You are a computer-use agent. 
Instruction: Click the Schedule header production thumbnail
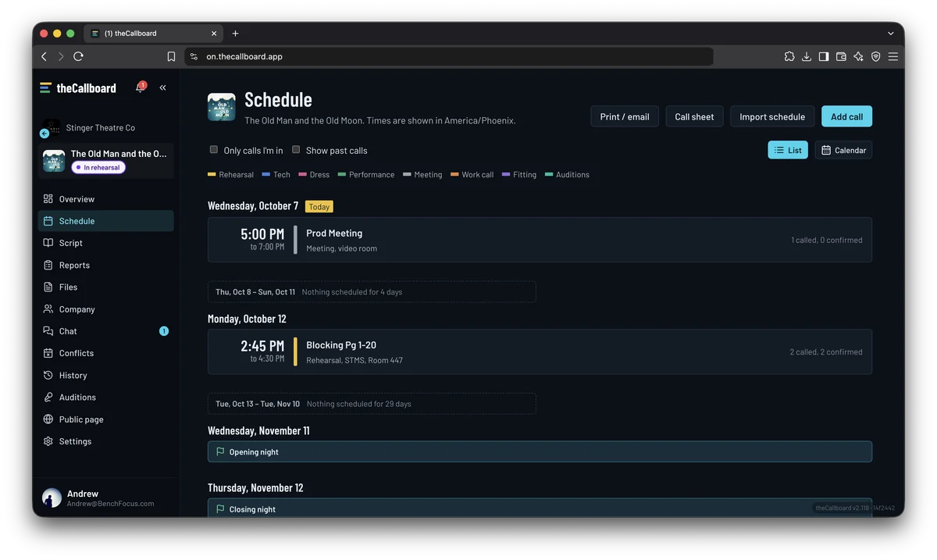222,107
